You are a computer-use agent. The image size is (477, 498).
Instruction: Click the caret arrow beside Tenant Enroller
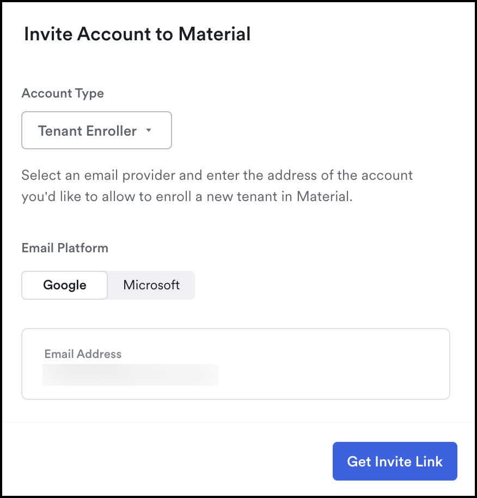(x=149, y=130)
